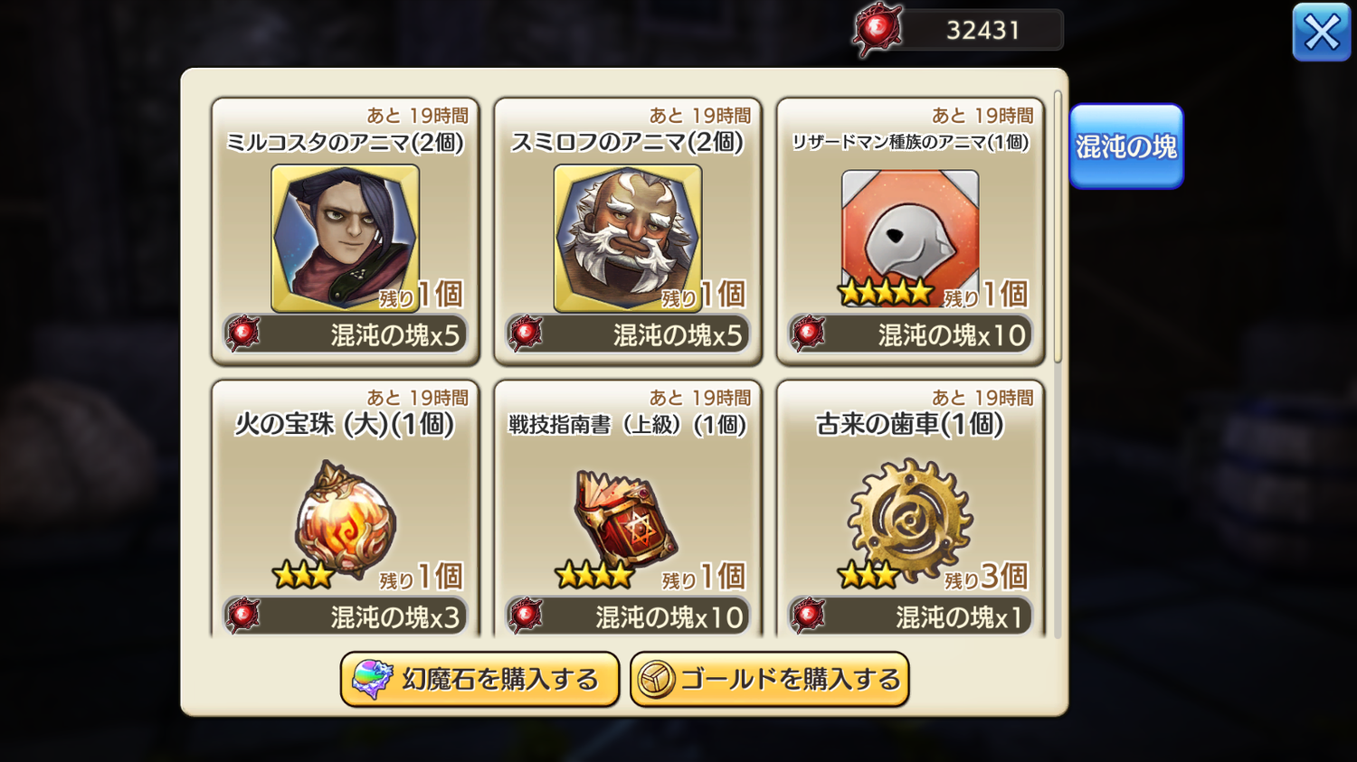
Task: Purchase リザードマン anima for 混沌の塊x10
Action: (x=910, y=334)
